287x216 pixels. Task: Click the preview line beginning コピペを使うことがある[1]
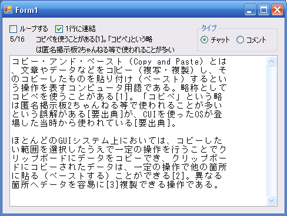[x=94, y=39]
